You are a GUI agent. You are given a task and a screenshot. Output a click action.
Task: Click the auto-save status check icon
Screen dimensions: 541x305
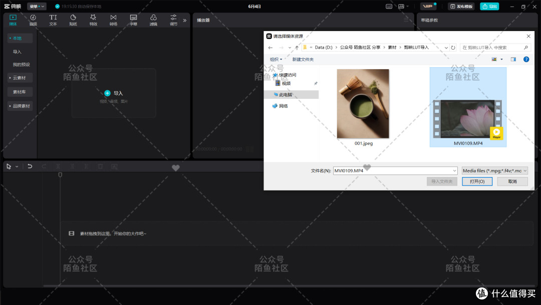57,6
